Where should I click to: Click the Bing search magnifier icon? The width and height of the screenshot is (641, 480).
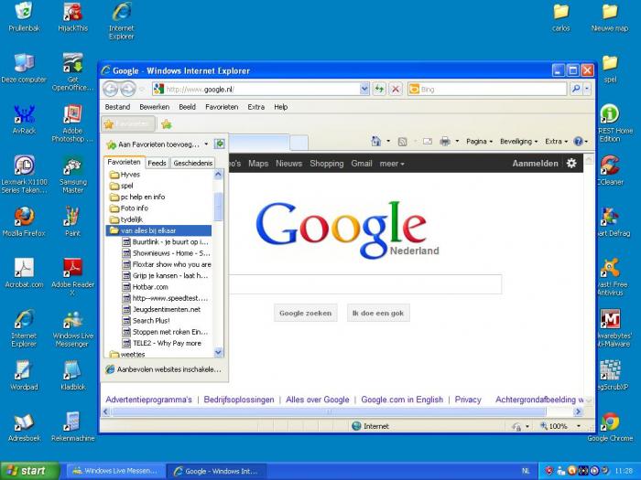point(576,89)
